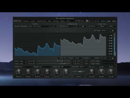Click the Target range slider right handle
The image size is (130, 98).
click(x=65, y=64)
